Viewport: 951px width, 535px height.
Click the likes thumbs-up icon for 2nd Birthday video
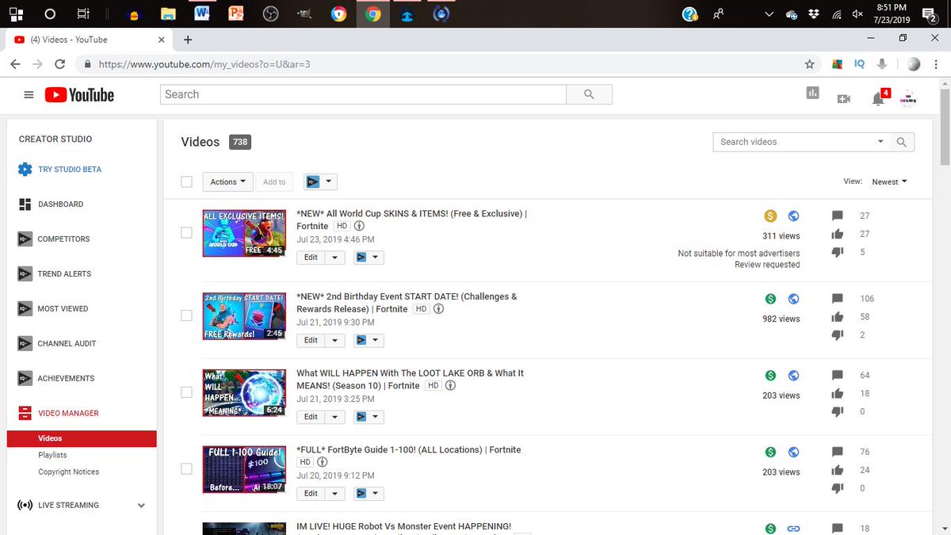838,317
